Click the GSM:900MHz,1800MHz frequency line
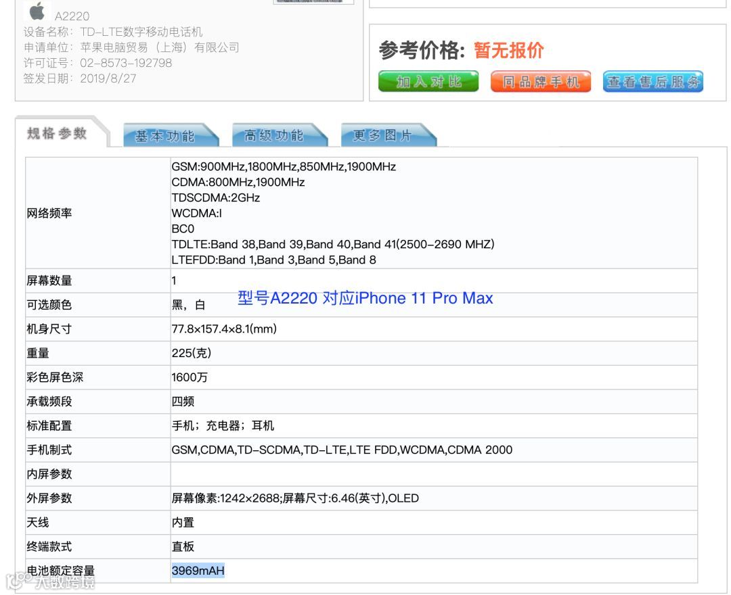Image resolution: width=731 pixels, height=595 pixels. coord(284,167)
